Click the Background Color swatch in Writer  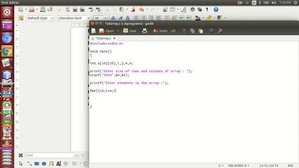pos(220,18)
